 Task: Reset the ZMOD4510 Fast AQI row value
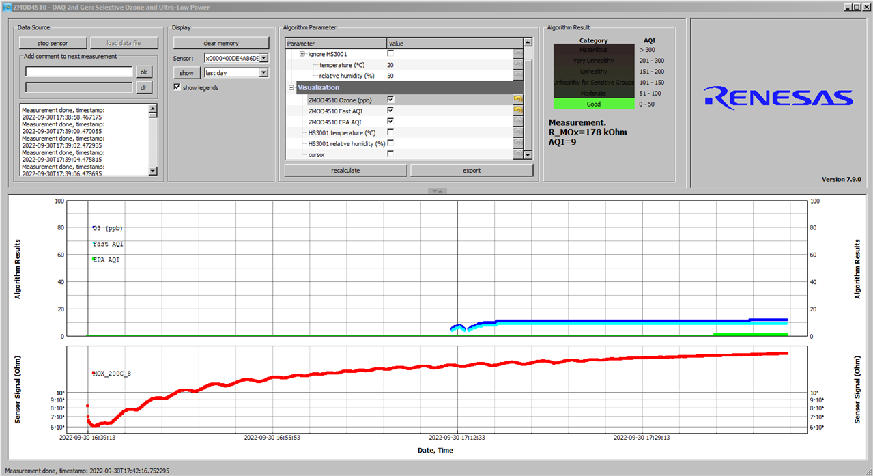(517, 110)
